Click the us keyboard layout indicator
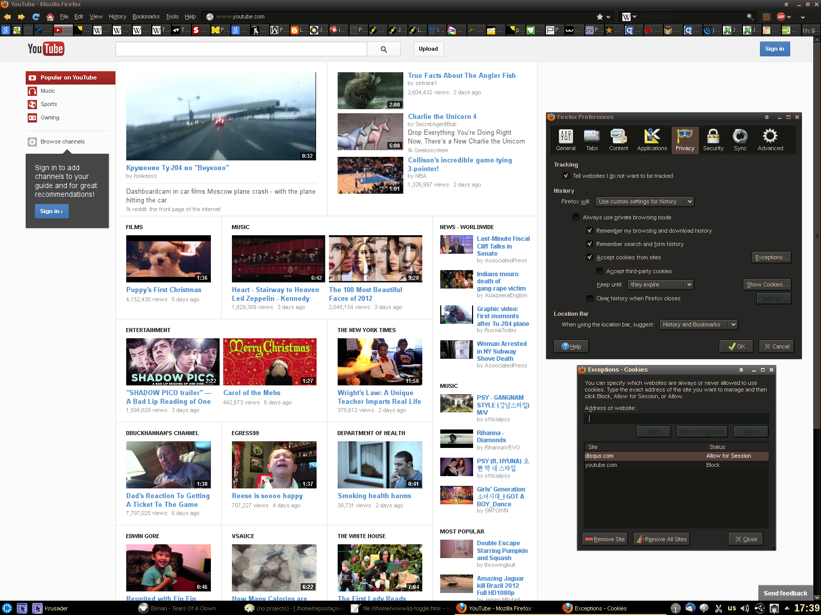This screenshot has width=821, height=615. click(732, 608)
